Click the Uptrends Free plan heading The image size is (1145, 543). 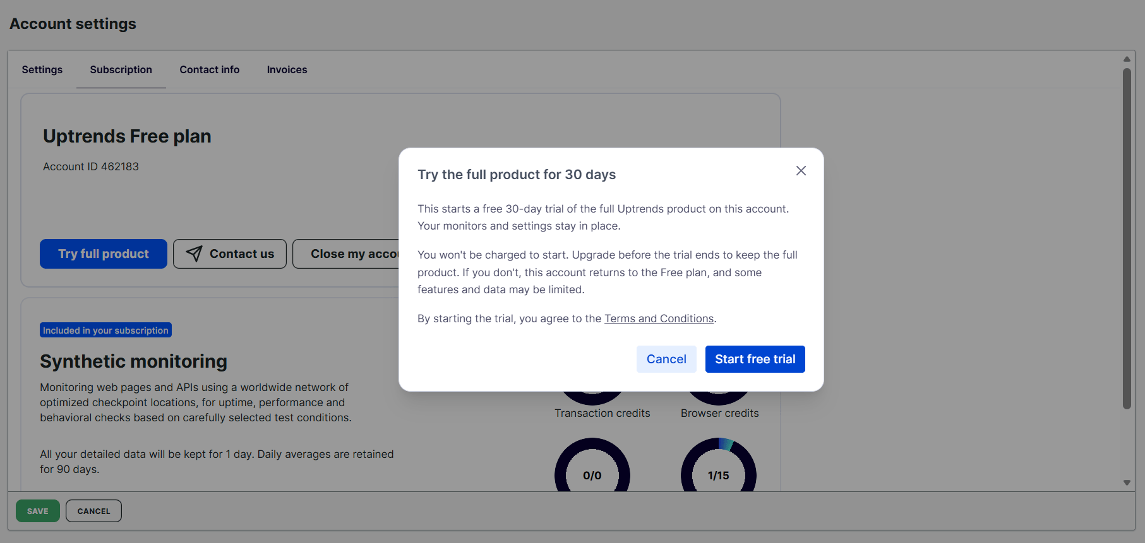(x=127, y=136)
